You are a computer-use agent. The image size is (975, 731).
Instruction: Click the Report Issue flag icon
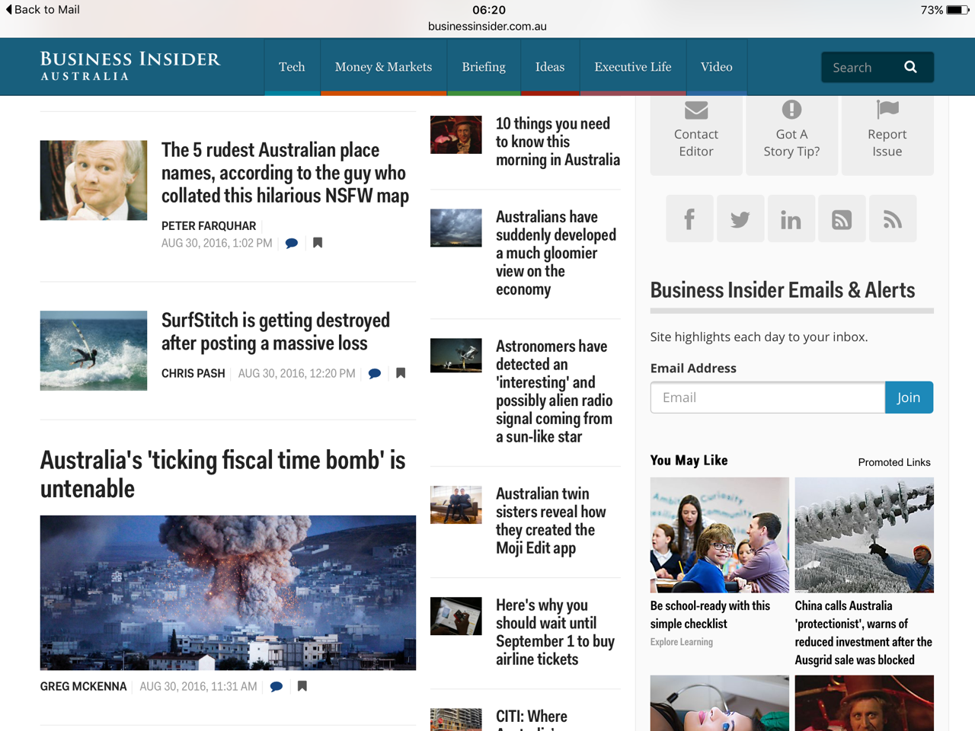tap(887, 110)
